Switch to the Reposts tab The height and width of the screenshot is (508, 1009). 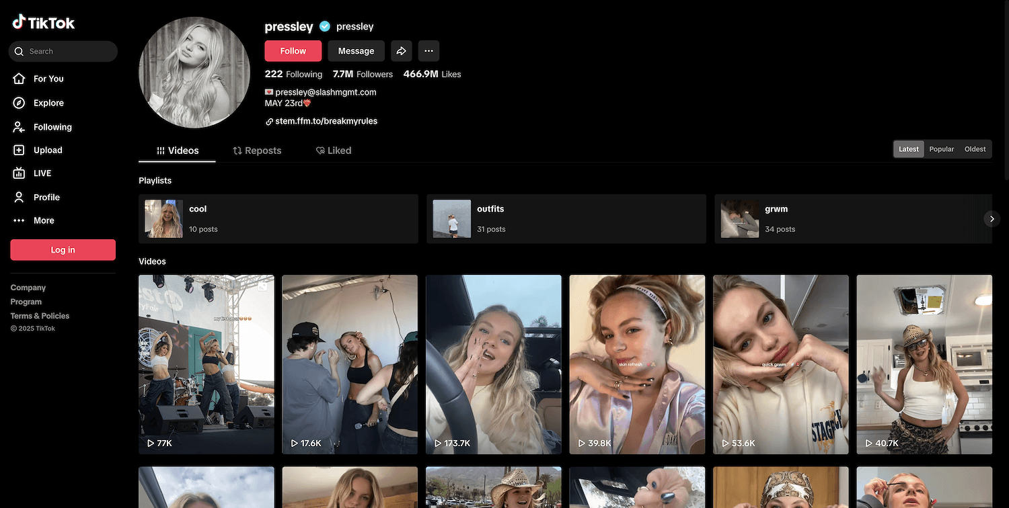(257, 151)
